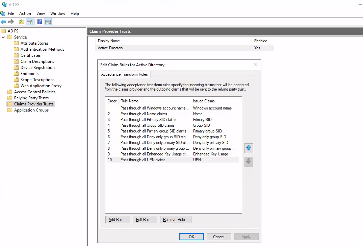Toggle the Show/Hide Action Pane icon
363x246 pixels.
[48, 22]
